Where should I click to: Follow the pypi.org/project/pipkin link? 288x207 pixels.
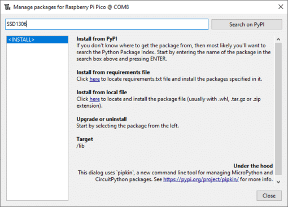coord(201,179)
